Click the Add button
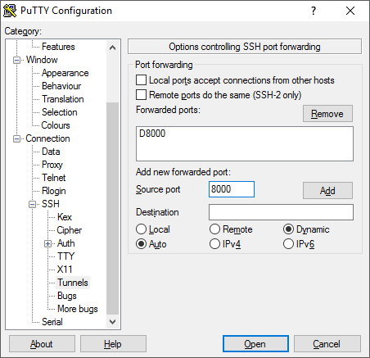 pos(327,191)
